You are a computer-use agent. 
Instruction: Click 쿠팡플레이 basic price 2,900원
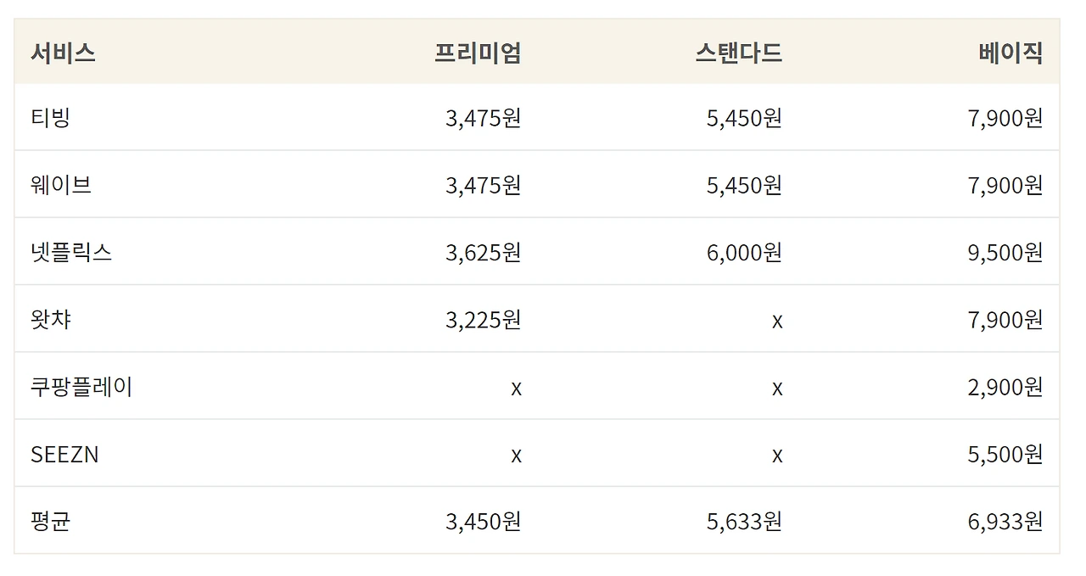click(x=1005, y=387)
